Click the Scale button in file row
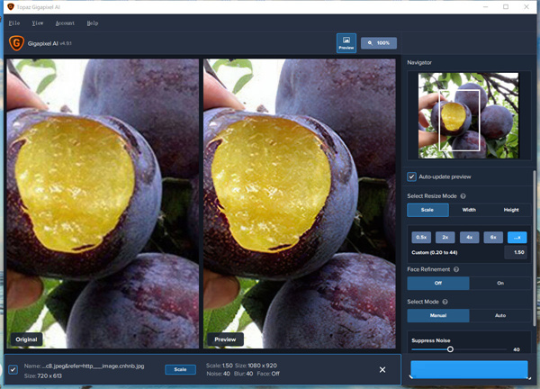 pyautogui.click(x=180, y=369)
